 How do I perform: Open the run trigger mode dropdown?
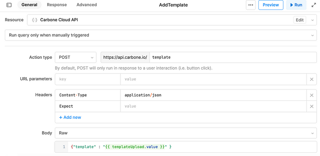pos(161,35)
